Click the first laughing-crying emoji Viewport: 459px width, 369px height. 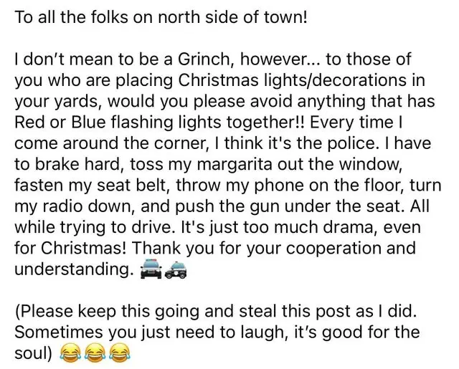pyautogui.click(x=69, y=353)
